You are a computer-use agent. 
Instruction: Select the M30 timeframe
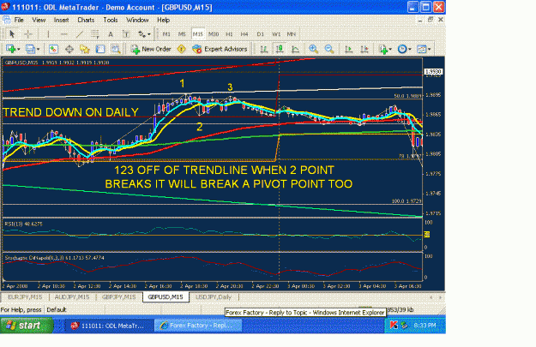tap(214, 34)
